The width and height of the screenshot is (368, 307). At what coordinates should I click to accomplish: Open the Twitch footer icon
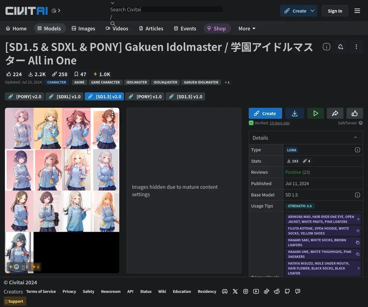(x=298, y=291)
